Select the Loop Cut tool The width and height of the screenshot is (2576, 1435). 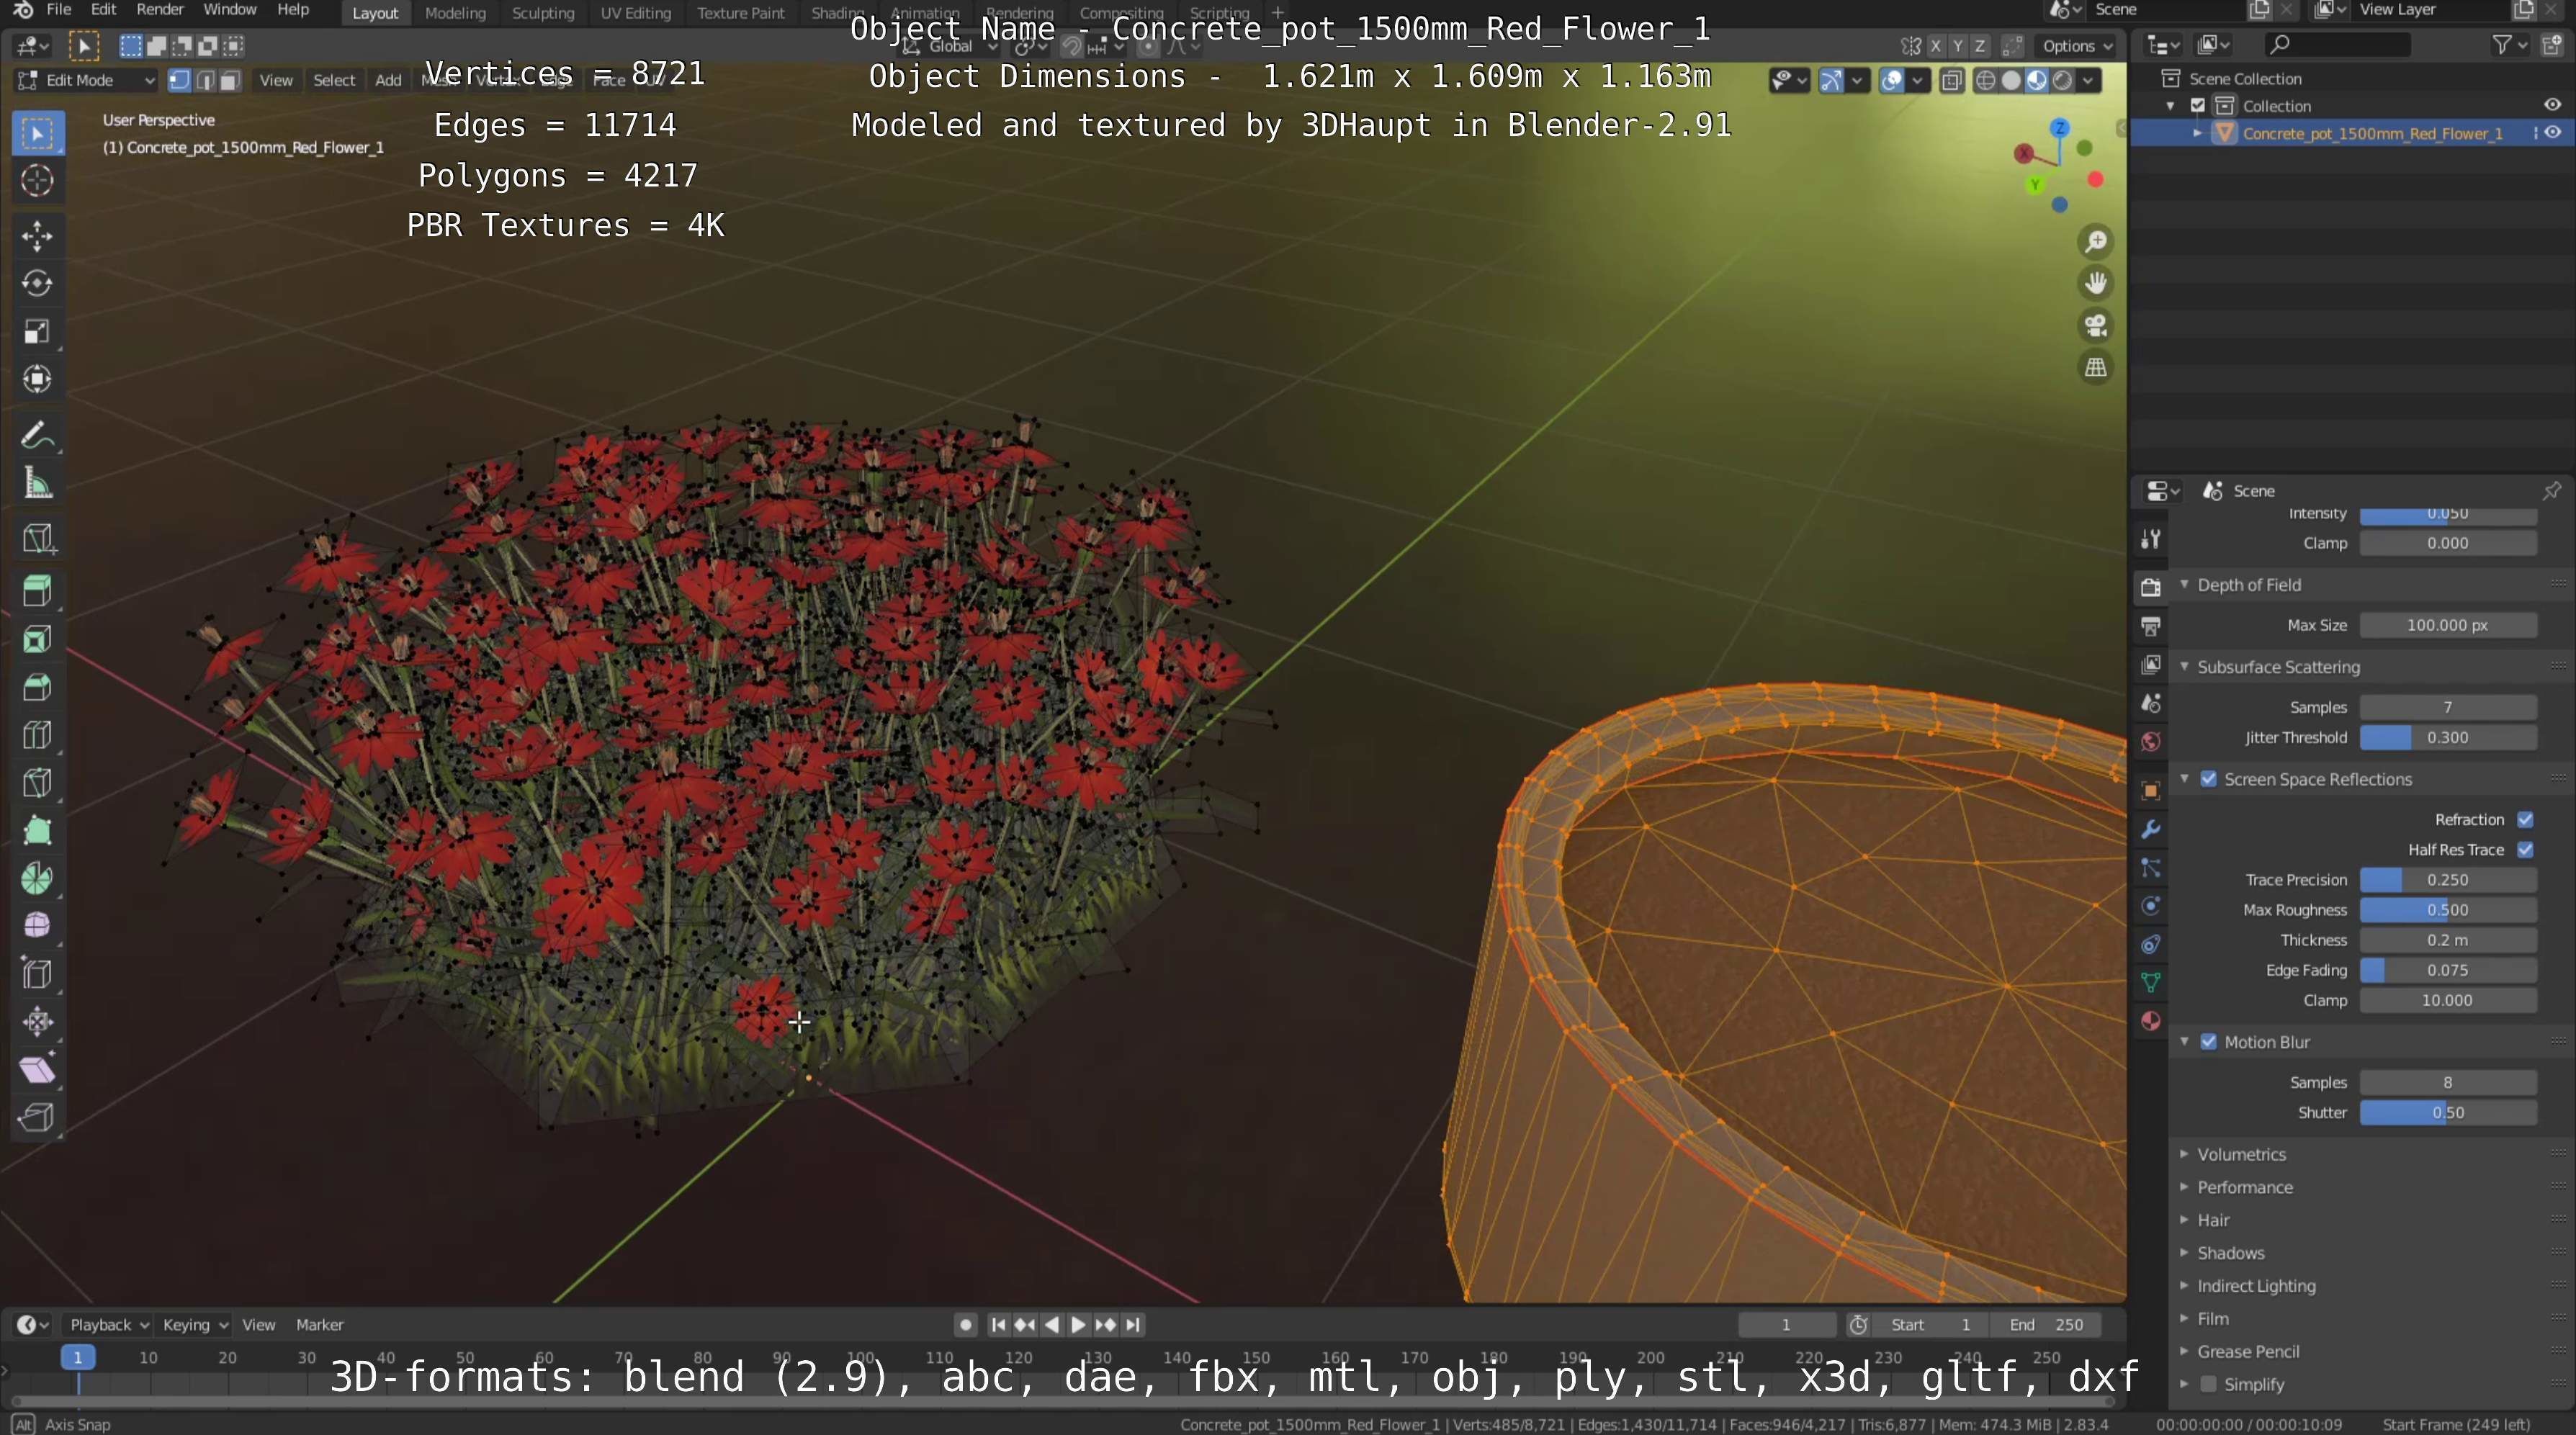38,735
